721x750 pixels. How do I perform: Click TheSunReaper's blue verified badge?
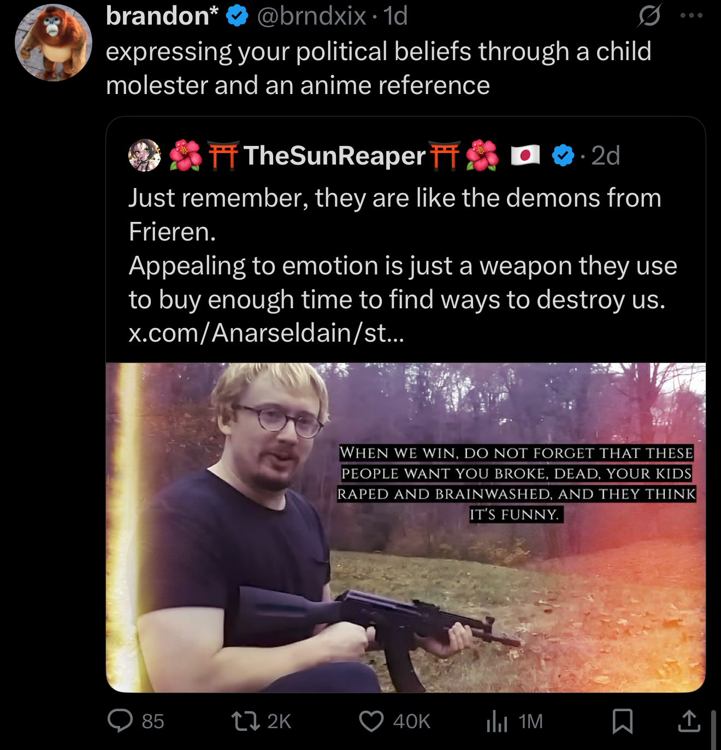click(x=563, y=156)
